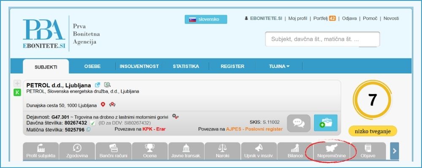Follow the AJPES - Poslovni register link
This screenshot has height=168, width=422.
[x=254, y=129]
